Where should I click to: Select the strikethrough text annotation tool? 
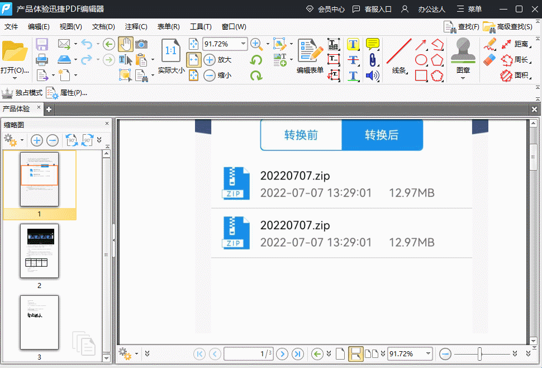pos(353,59)
